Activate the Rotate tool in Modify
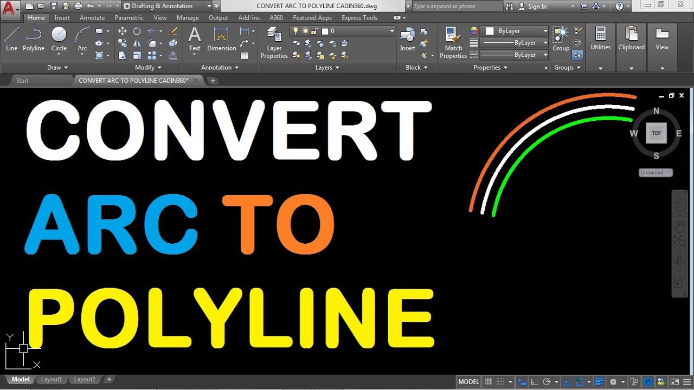This screenshot has height=390, width=694. pyautogui.click(x=137, y=31)
